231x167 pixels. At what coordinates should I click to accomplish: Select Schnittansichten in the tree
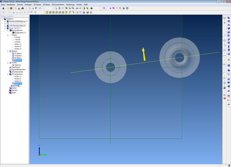17,72
